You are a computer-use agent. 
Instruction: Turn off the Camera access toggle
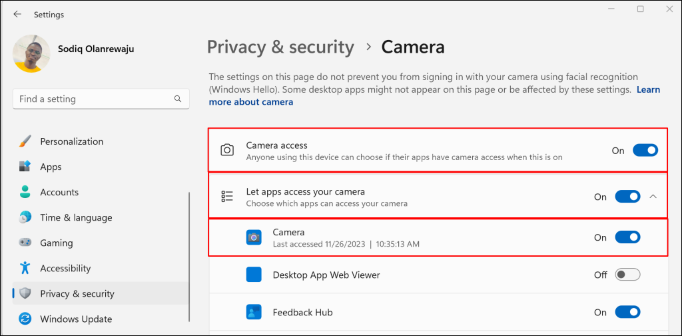point(645,151)
